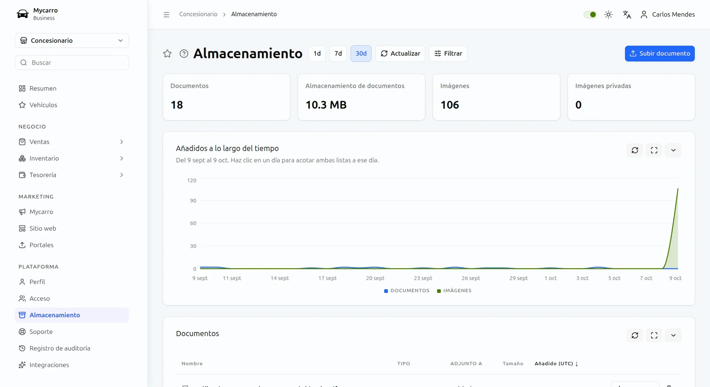Refresh the Documentos table panel
This screenshot has width=710, height=387.
pyautogui.click(x=635, y=335)
